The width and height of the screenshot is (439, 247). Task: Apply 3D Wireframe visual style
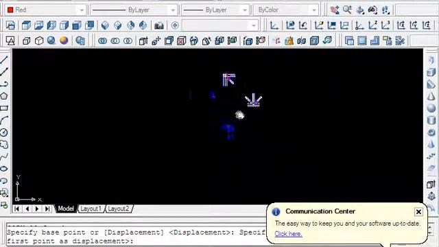tap(26, 41)
